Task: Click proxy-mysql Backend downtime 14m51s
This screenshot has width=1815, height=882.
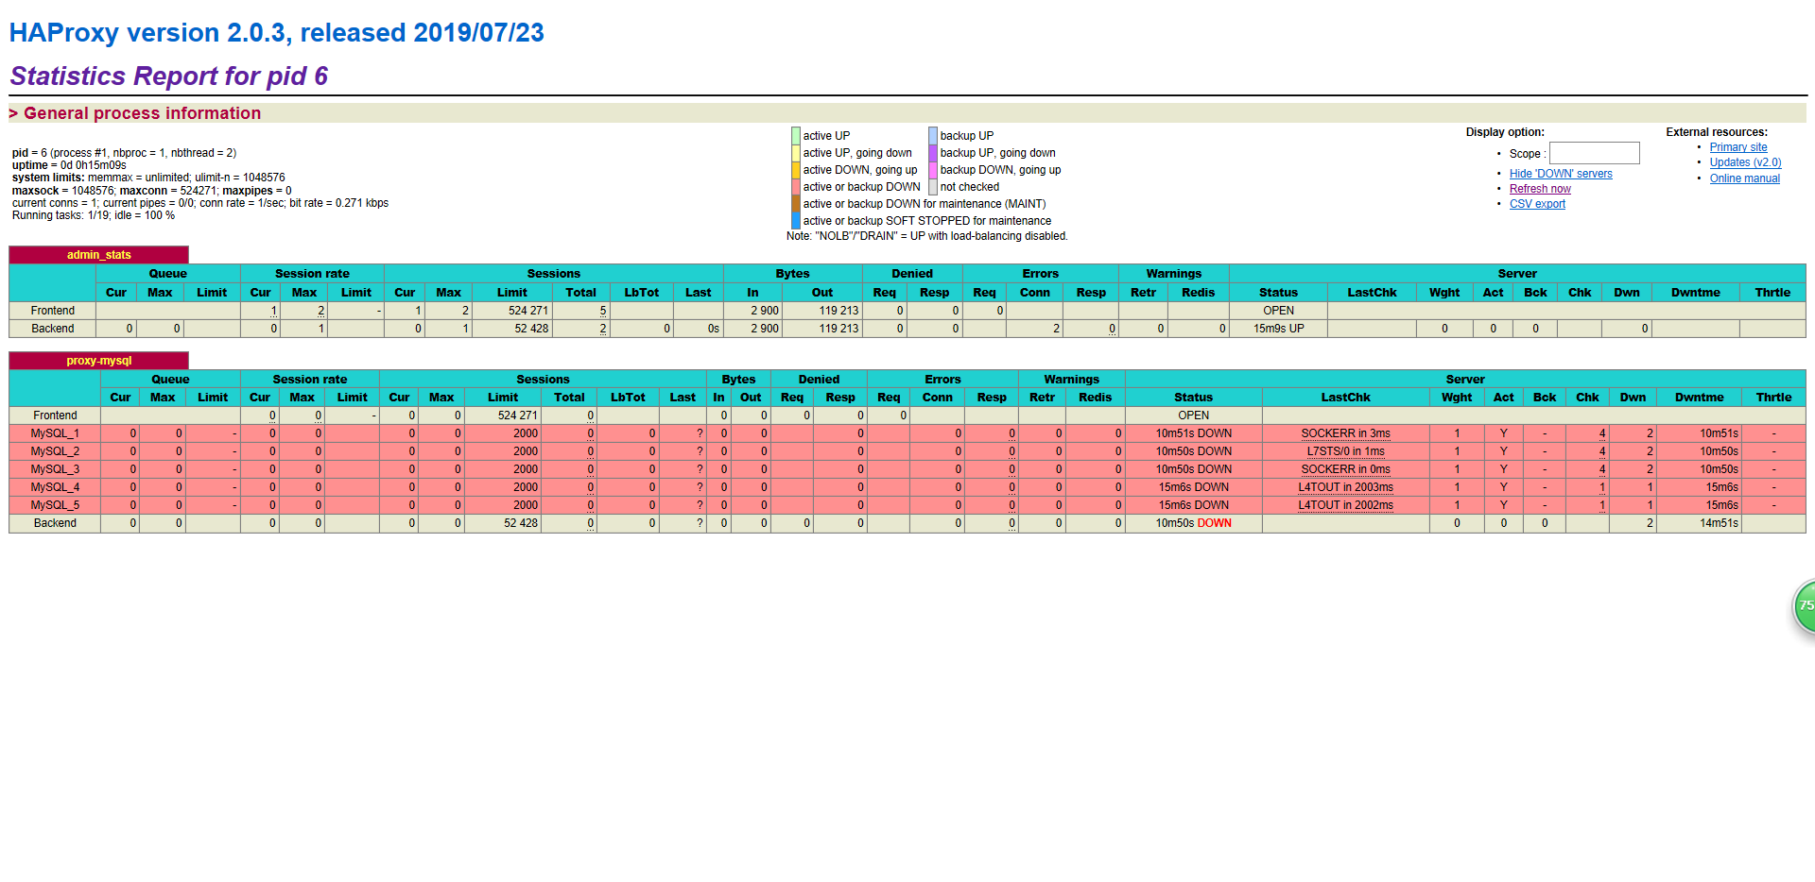Action: click(x=1719, y=523)
